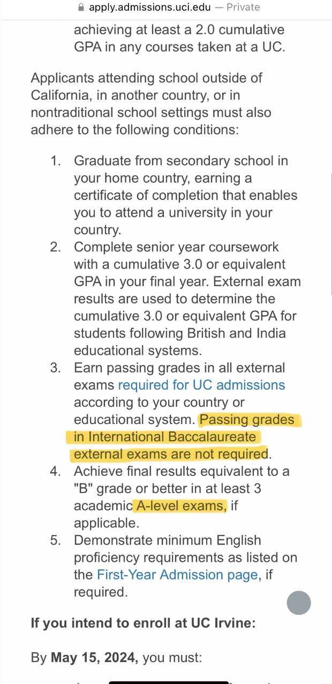The image size is (332, 684).
Task: Tap the highlighted 'A-level exams' text
Action: coord(181,505)
